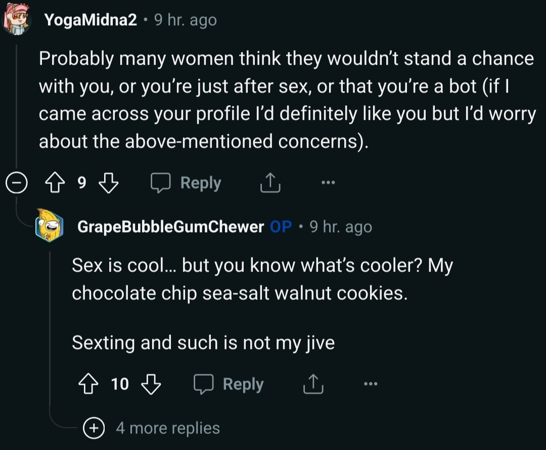Share YogaMidna2's comment via share icon
The width and height of the screenshot is (546, 450).
click(x=270, y=183)
